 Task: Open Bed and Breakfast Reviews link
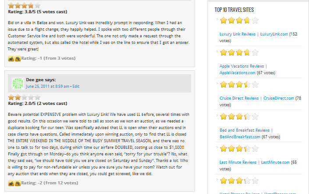pyautogui.click(x=245, y=130)
